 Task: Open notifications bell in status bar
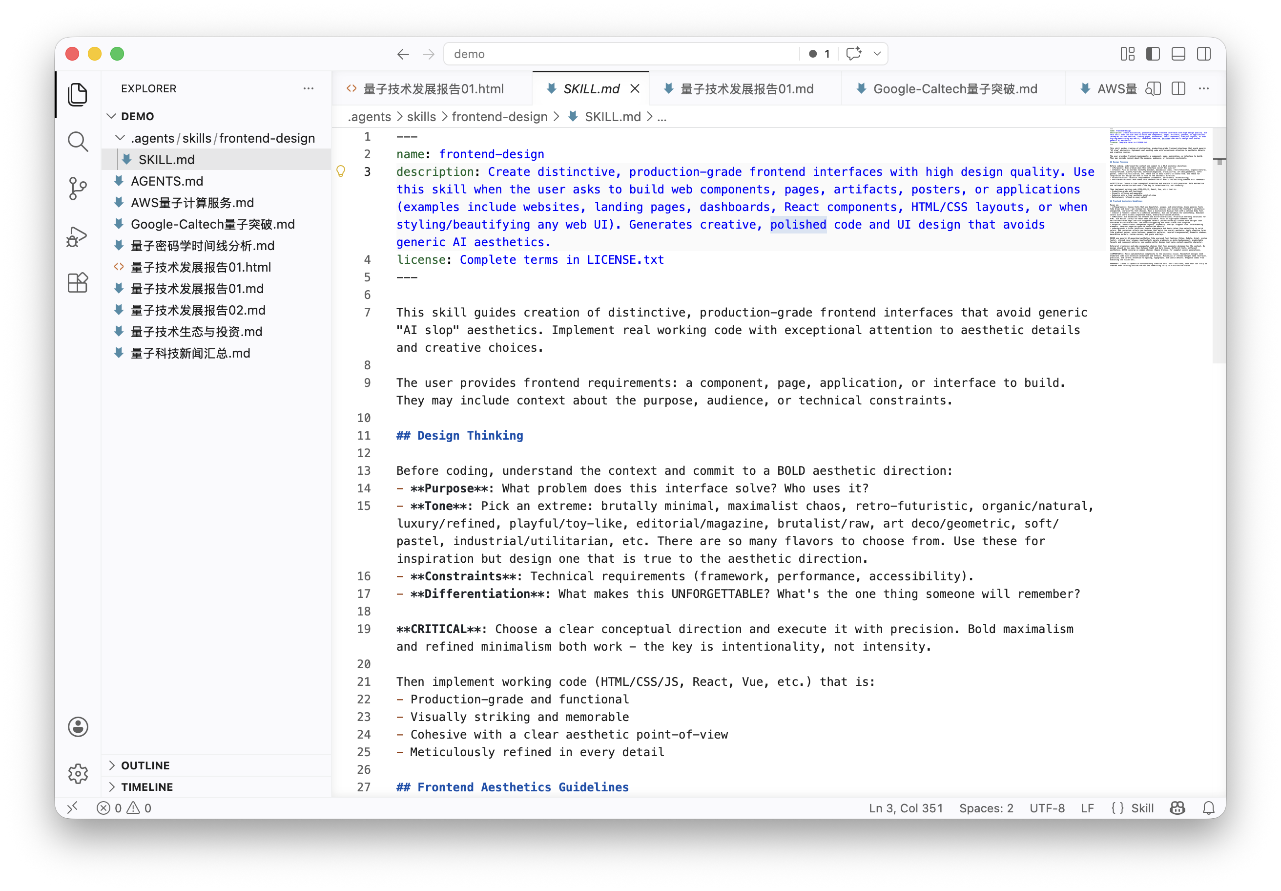click(1208, 808)
